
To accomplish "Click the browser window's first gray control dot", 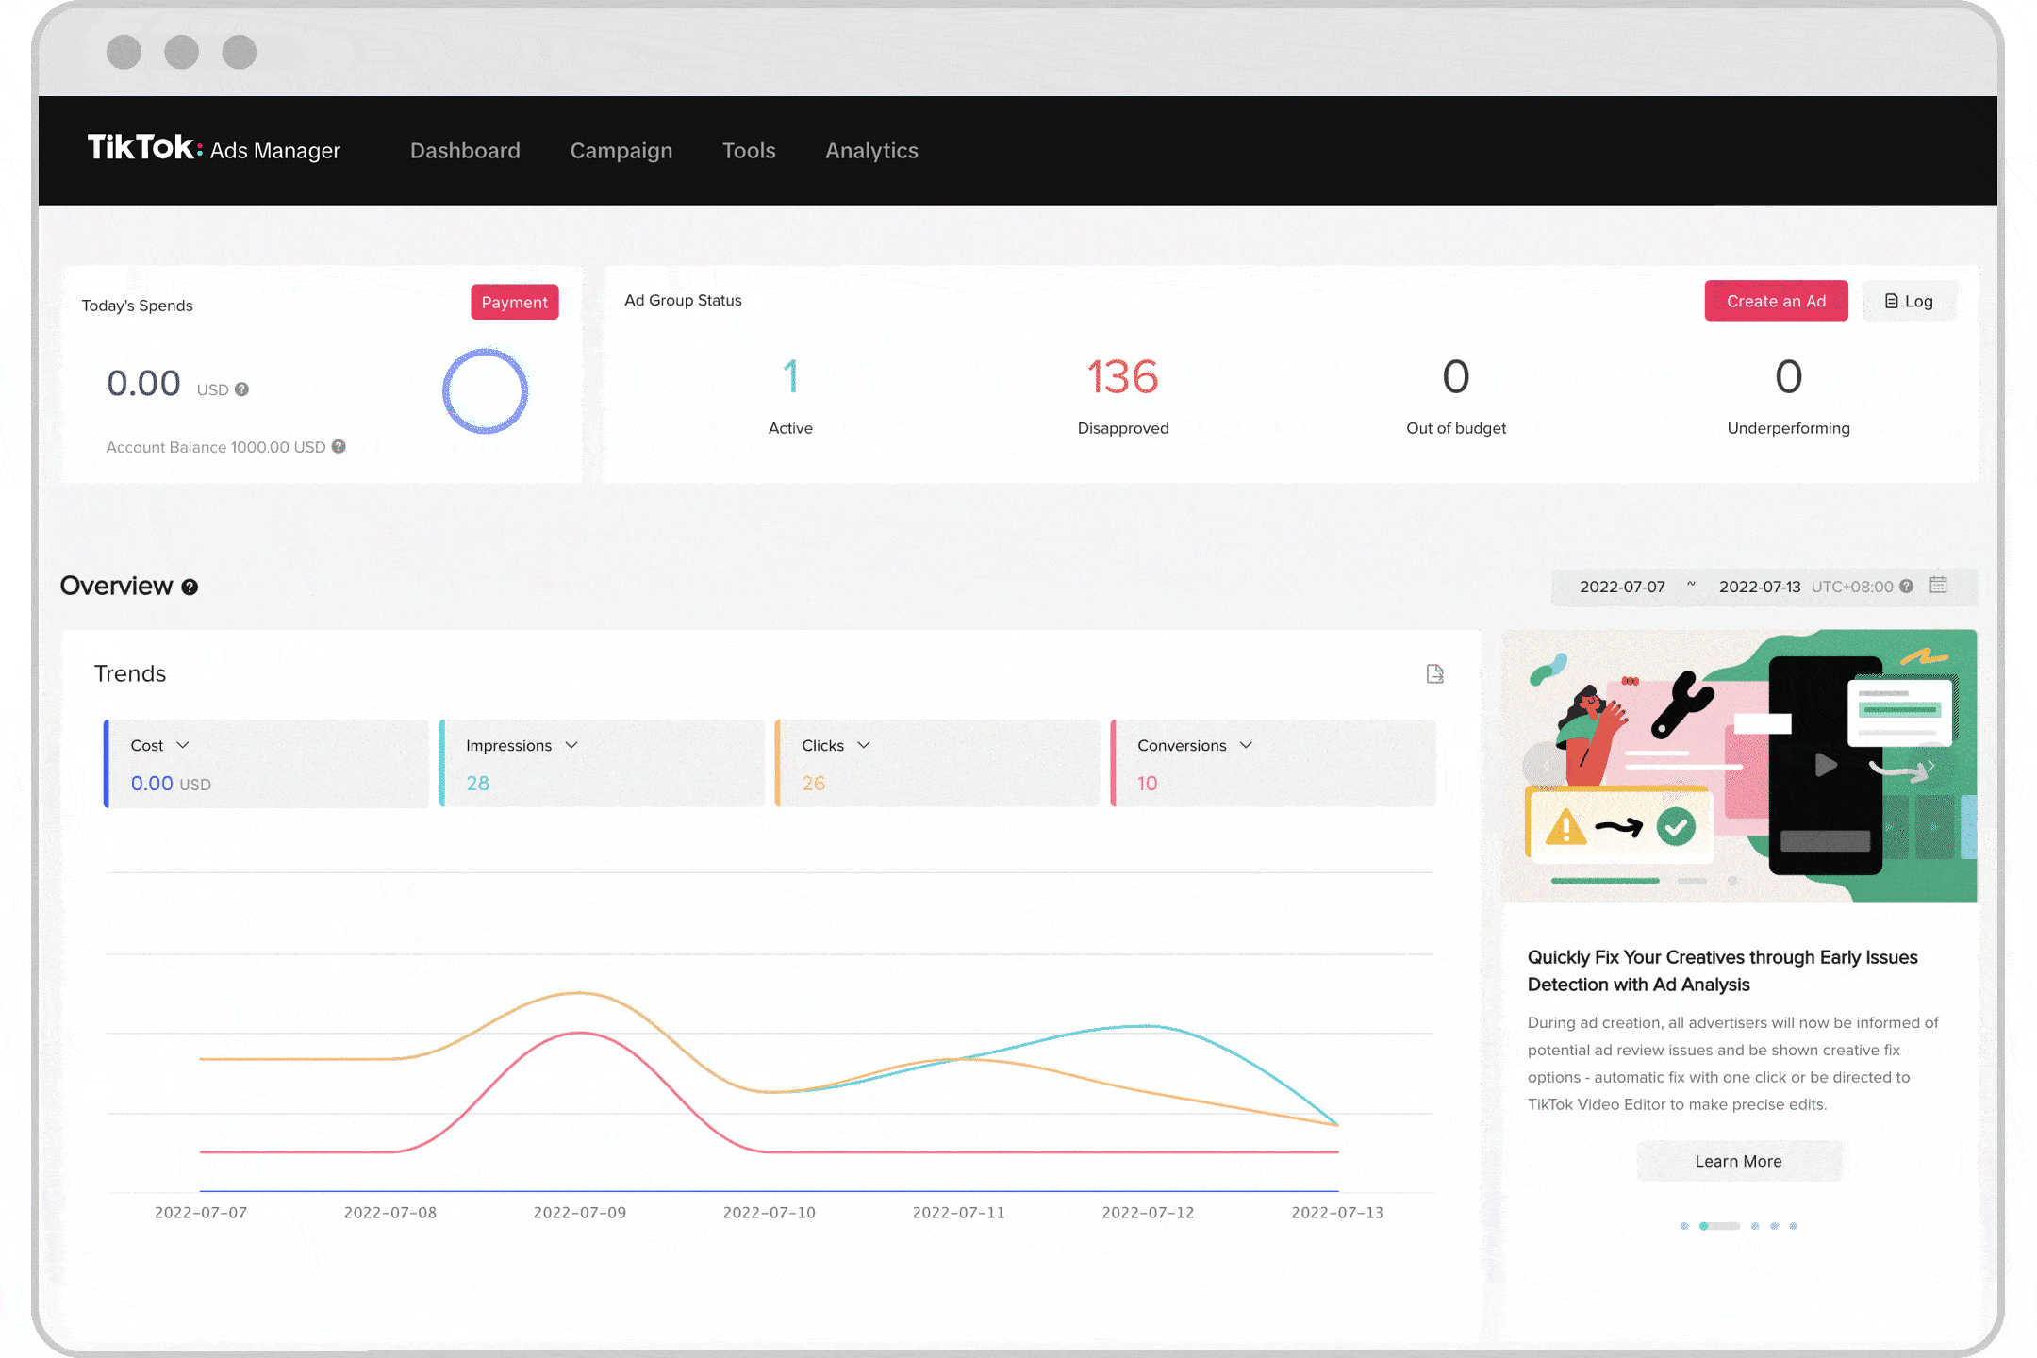I will (124, 52).
